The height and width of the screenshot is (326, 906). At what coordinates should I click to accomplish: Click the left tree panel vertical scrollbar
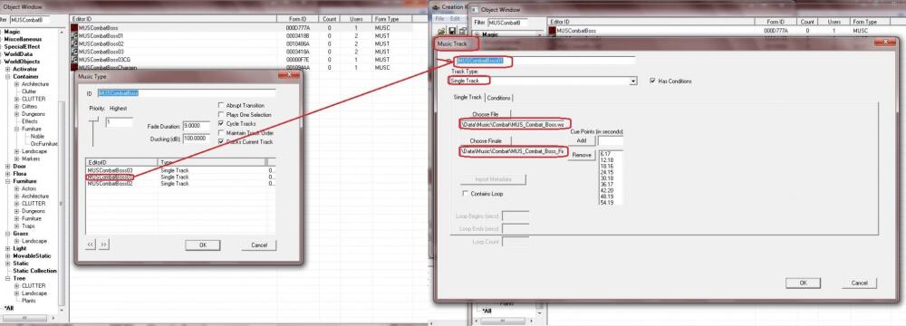pyautogui.click(x=63, y=205)
